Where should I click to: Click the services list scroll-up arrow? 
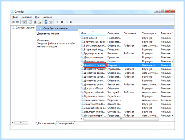[x=173, y=33]
